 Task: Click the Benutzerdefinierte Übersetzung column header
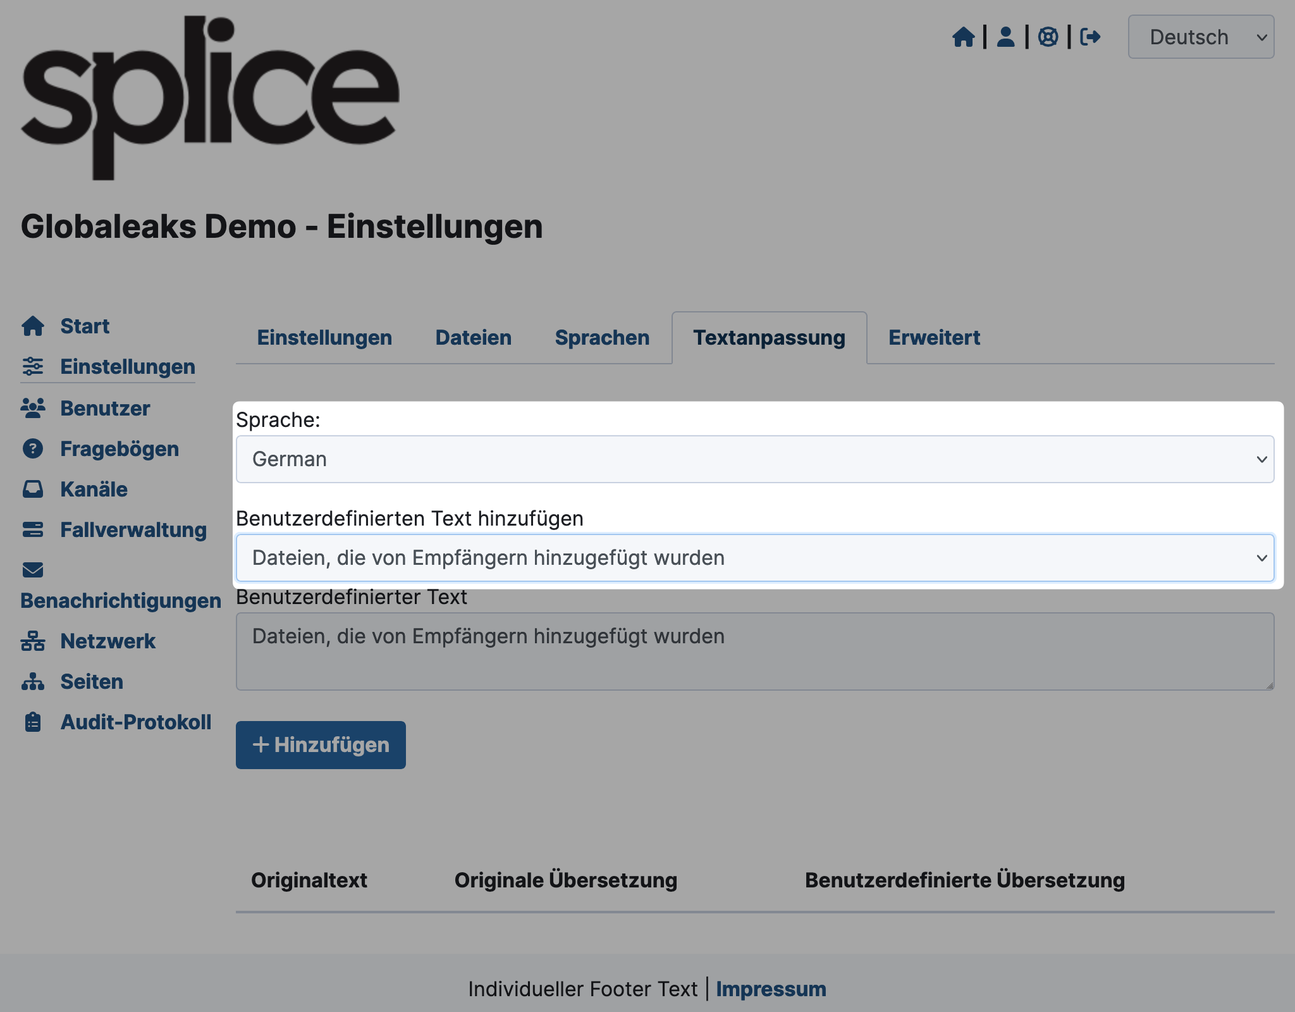pos(965,880)
